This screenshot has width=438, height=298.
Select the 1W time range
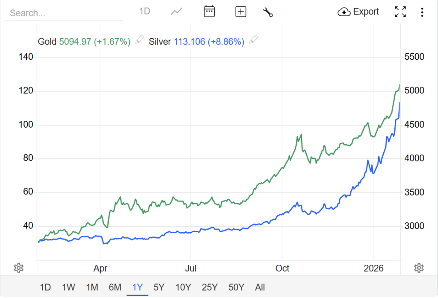(68, 287)
